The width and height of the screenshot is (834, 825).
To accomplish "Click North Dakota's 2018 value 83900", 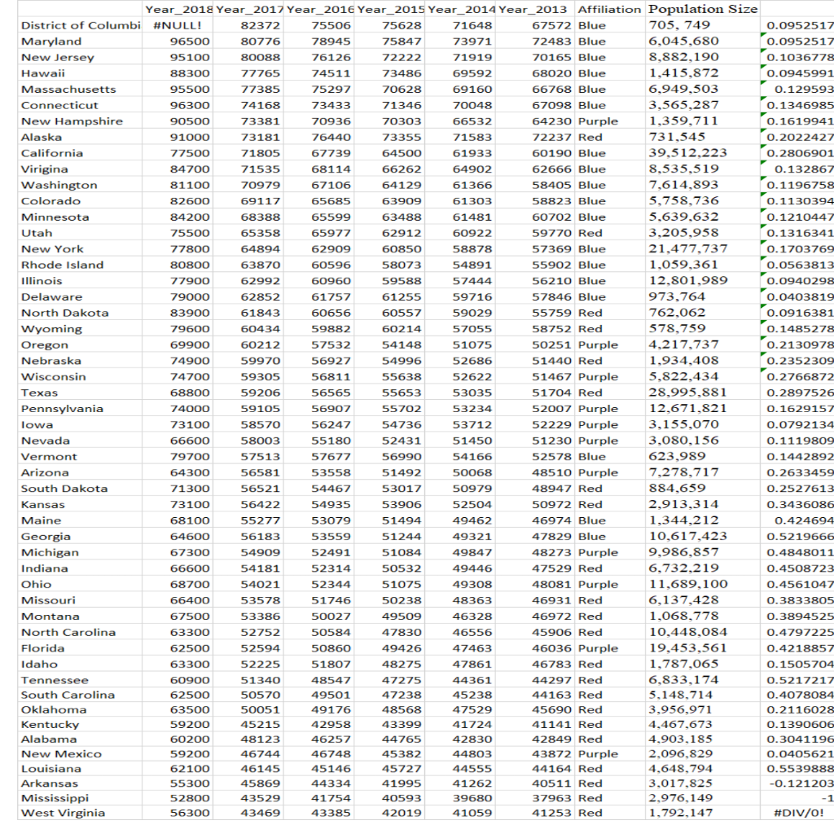I will point(178,312).
